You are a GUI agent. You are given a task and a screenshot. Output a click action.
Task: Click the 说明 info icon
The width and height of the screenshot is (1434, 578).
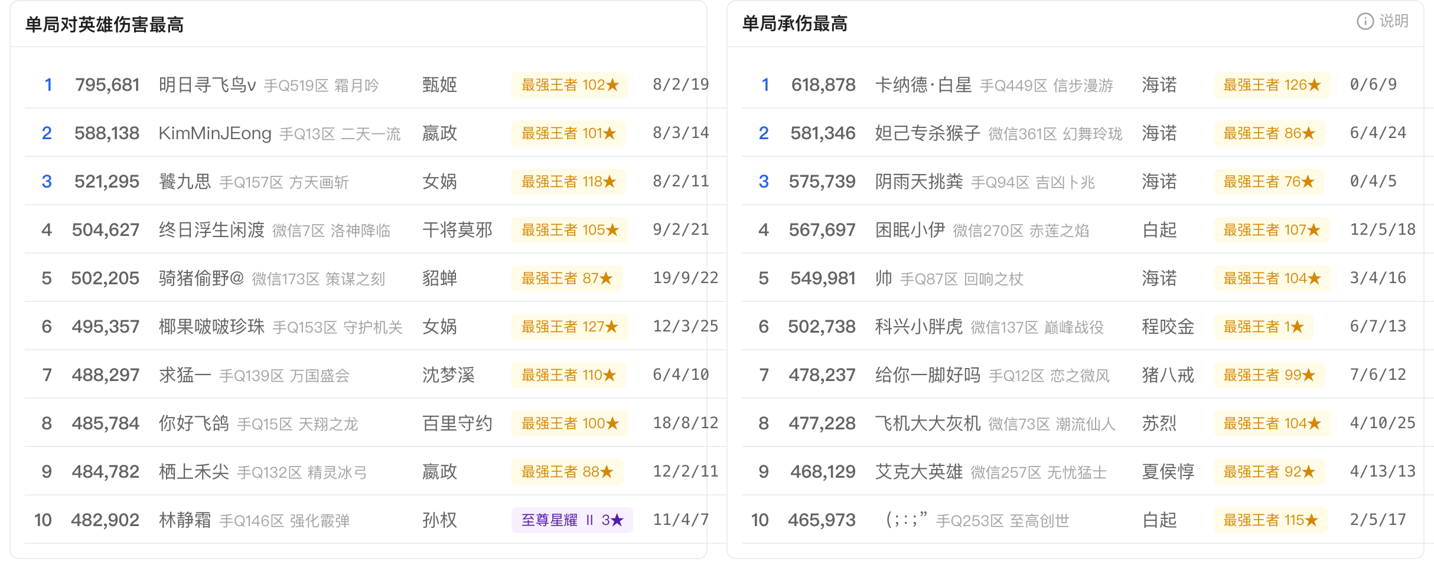tap(1365, 21)
